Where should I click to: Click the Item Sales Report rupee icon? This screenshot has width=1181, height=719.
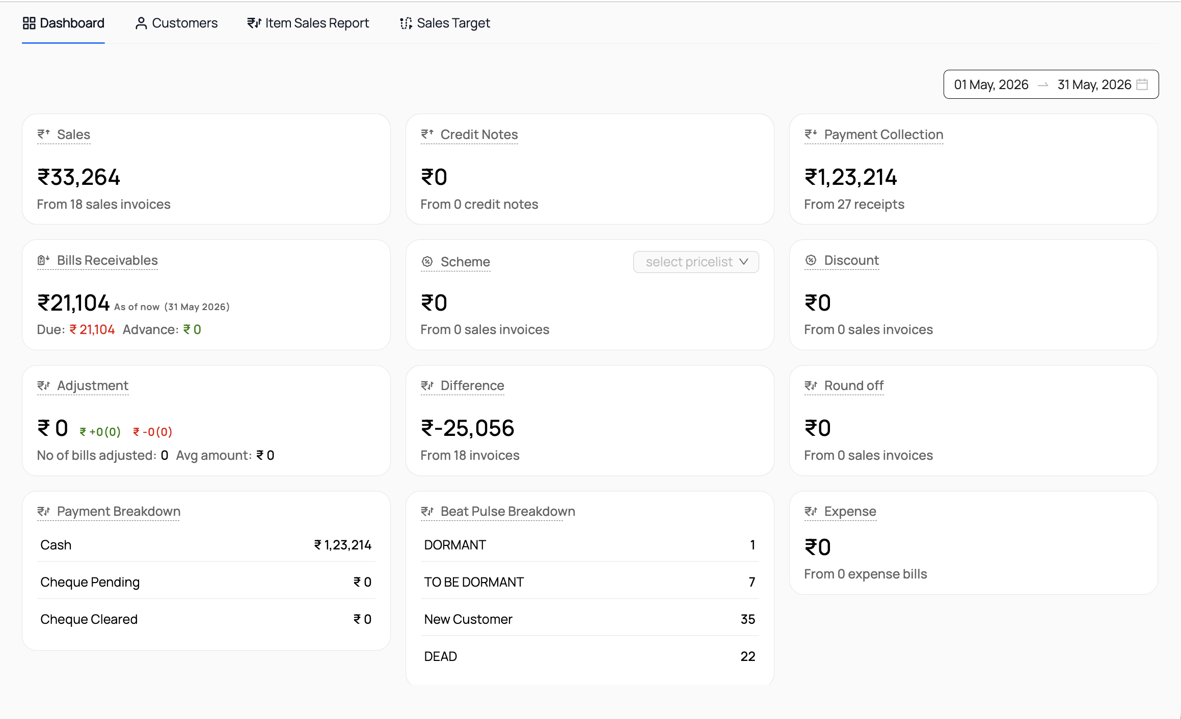point(254,23)
